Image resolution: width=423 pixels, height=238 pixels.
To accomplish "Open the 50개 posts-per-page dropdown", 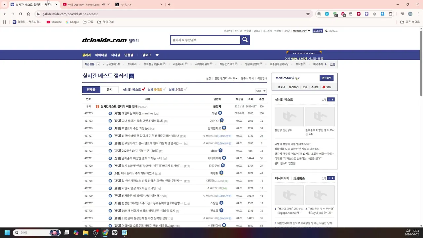I will tap(261, 91).
